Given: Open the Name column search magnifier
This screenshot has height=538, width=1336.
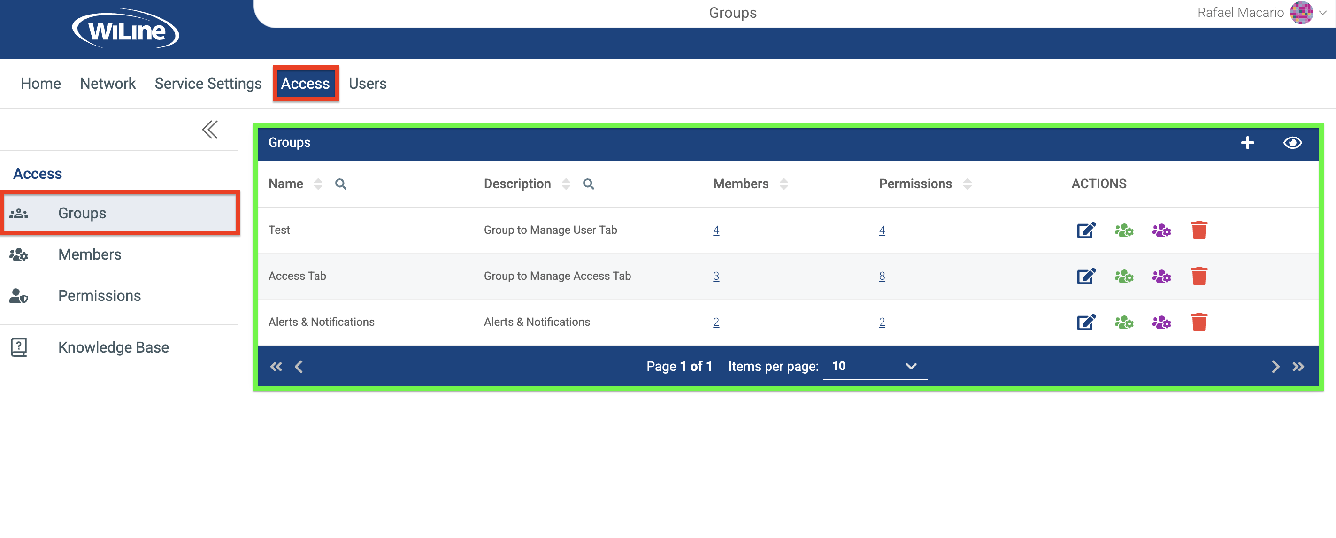Looking at the screenshot, I should 341,184.
